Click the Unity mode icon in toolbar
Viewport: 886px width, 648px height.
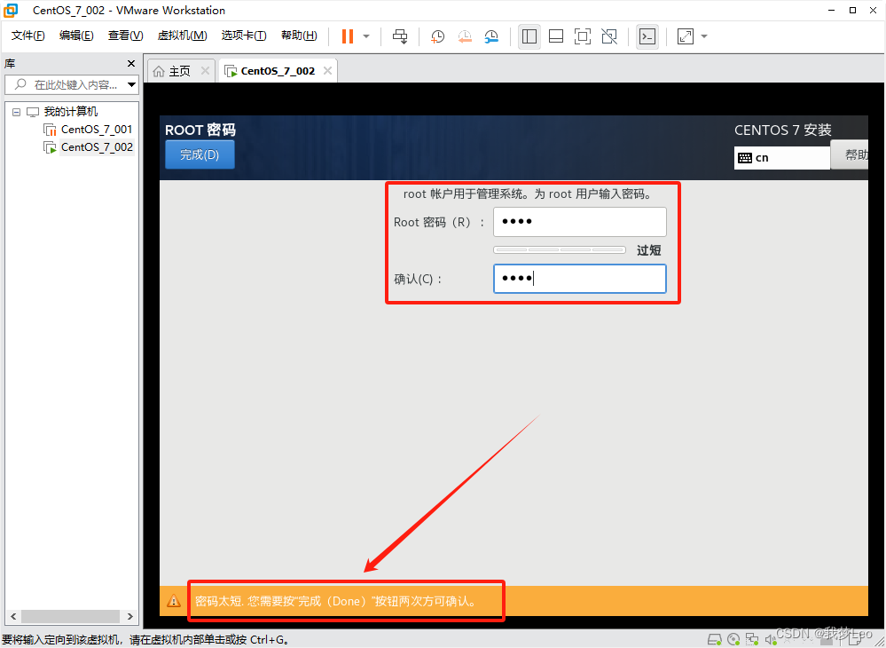(609, 36)
